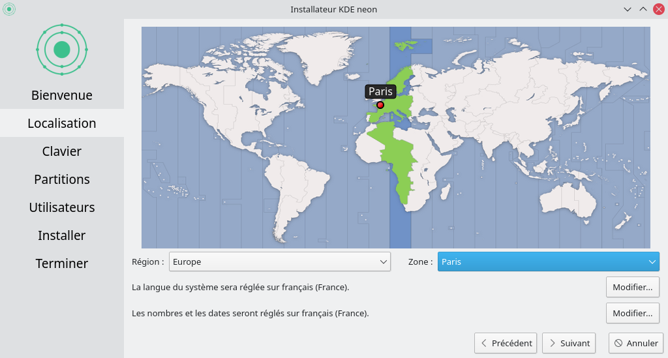The width and height of the screenshot is (668, 358).
Task: Click the Paris label on the map
Action: click(x=380, y=91)
